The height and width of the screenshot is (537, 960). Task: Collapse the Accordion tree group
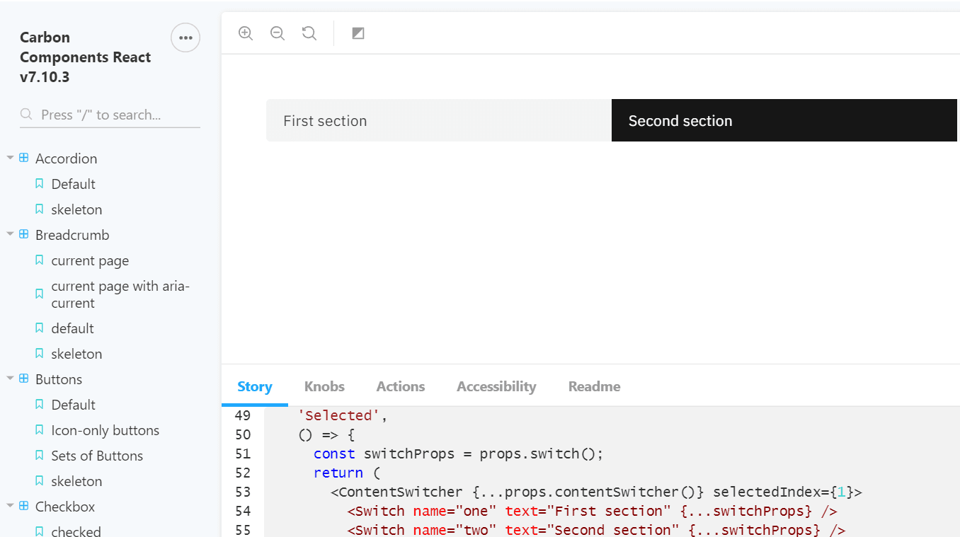11,158
